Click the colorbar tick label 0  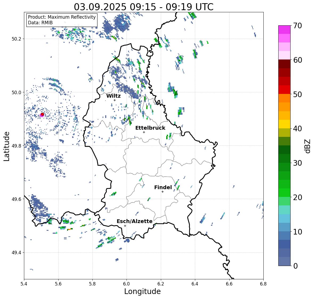pyautogui.click(x=295, y=266)
